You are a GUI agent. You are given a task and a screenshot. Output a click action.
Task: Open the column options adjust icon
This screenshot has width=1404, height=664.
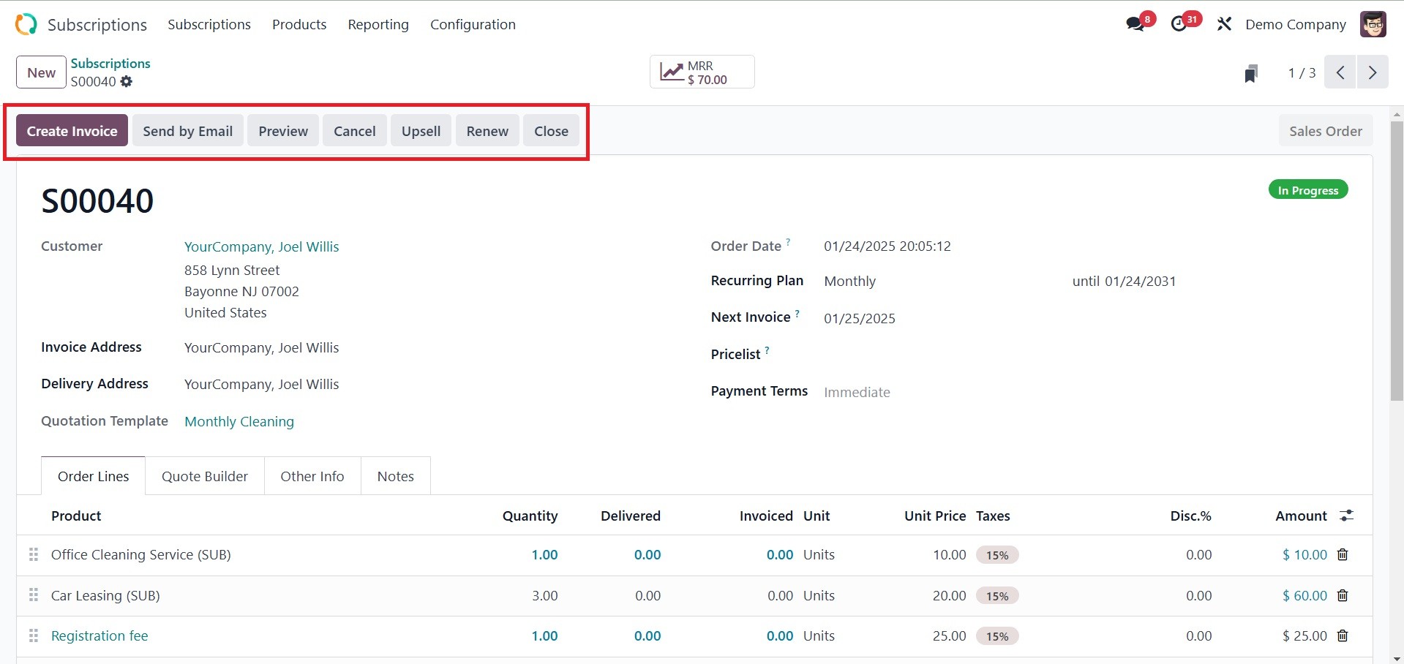click(x=1346, y=516)
